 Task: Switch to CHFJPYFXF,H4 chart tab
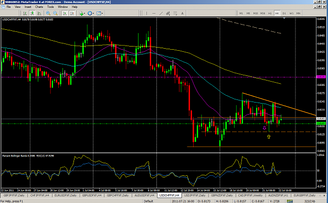point(40,196)
